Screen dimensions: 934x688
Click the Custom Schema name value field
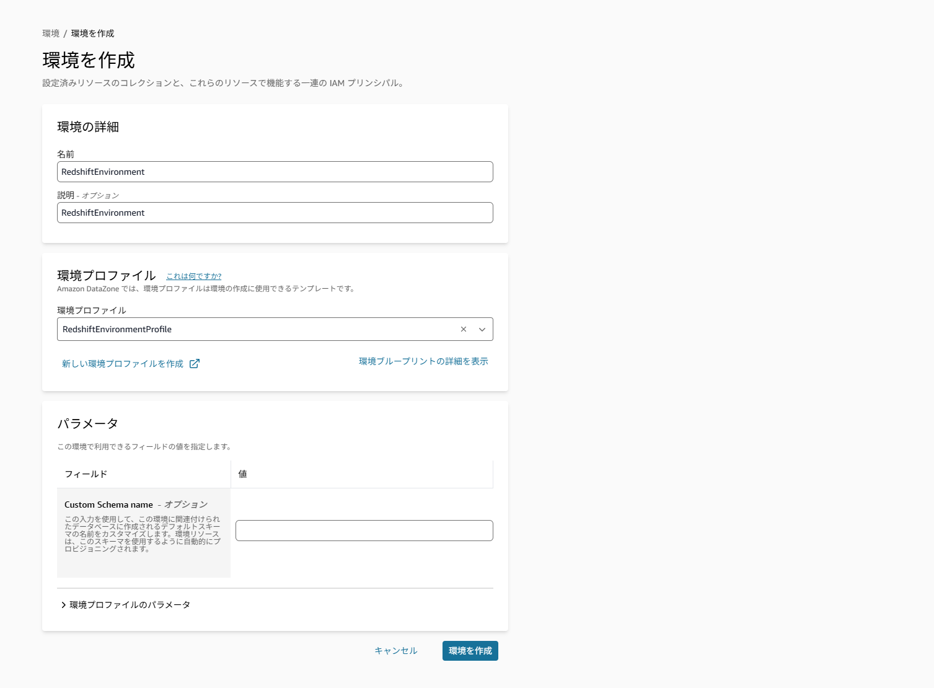(x=364, y=531)
